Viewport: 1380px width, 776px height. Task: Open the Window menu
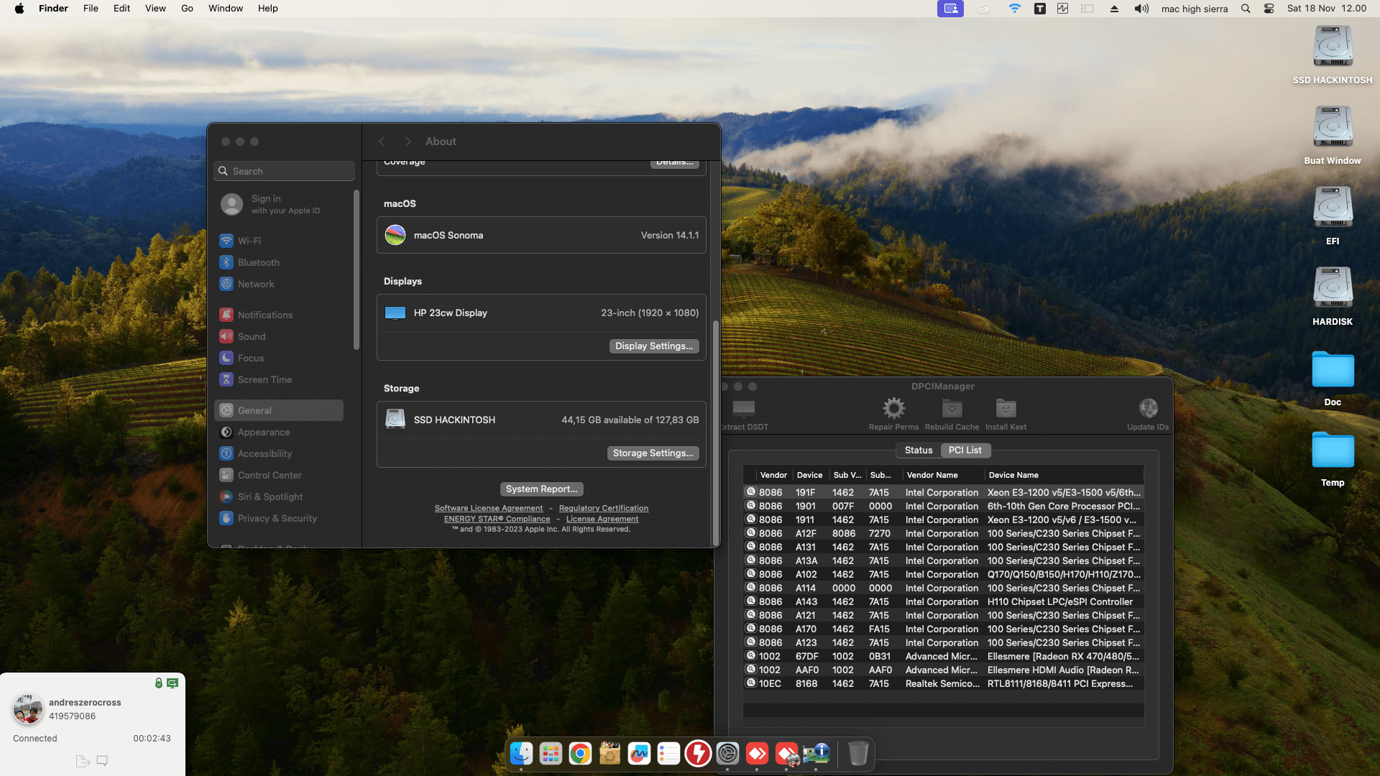[x=226, y=9]
